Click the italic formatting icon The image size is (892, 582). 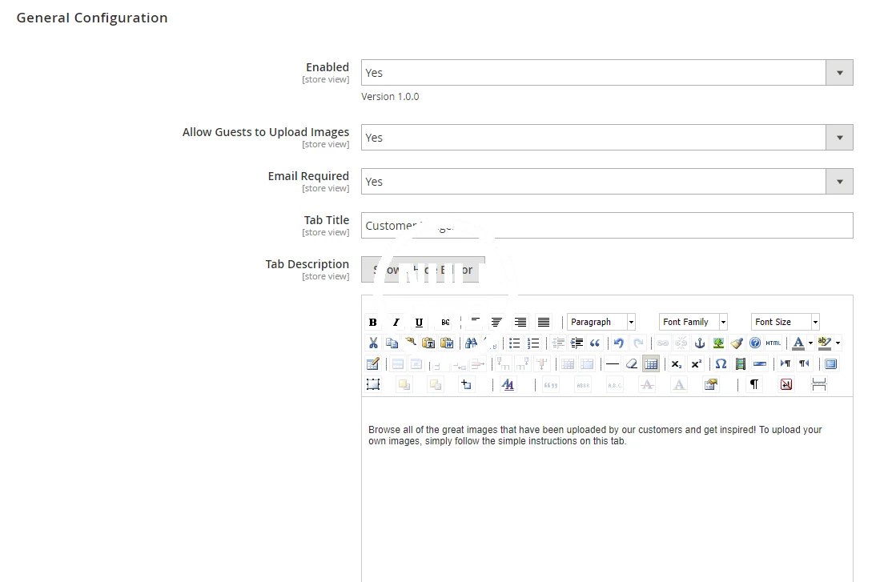396,323
